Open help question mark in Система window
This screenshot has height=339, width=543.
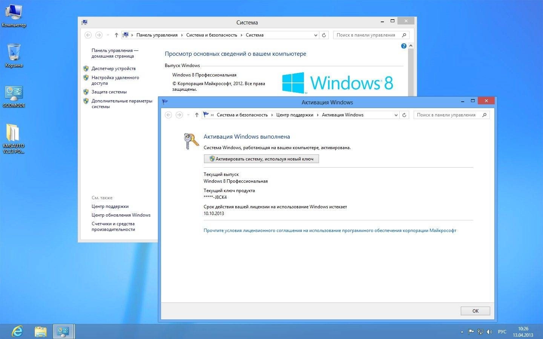[404, 46]
